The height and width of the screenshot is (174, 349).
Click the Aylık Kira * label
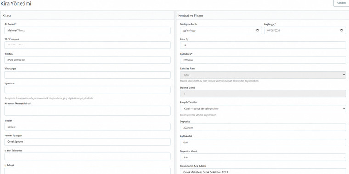point(186,54)
